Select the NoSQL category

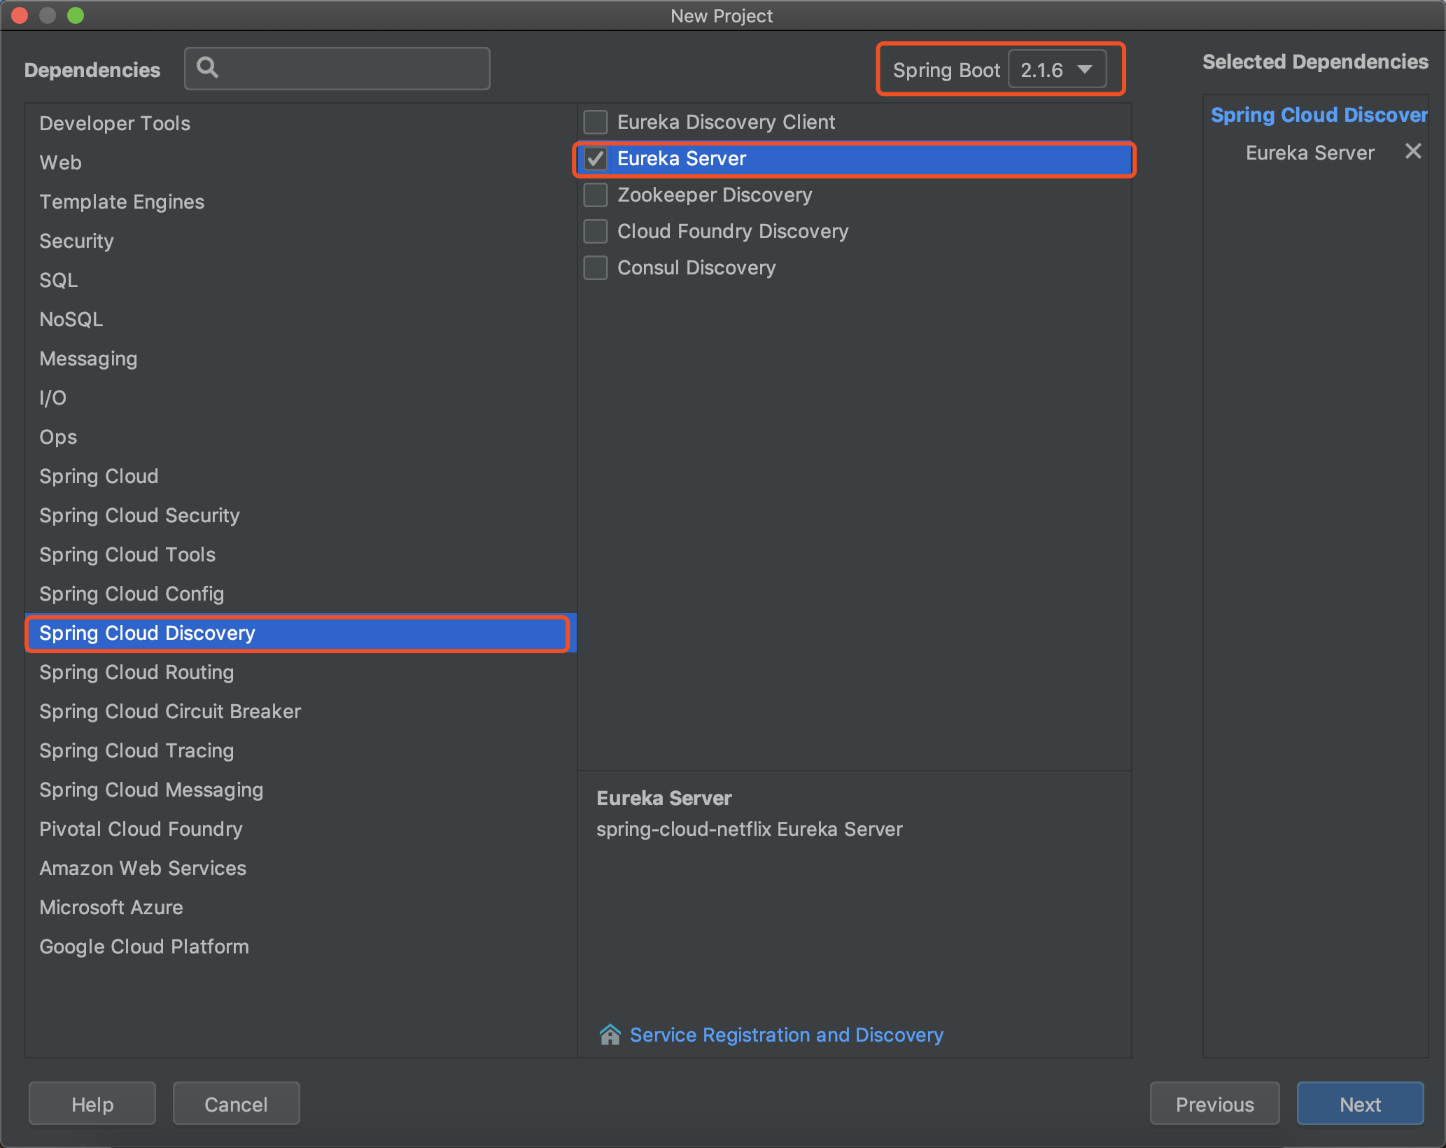300,319
